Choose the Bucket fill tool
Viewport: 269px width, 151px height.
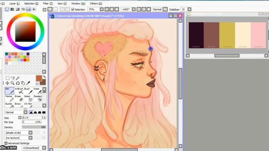[9, 105]
